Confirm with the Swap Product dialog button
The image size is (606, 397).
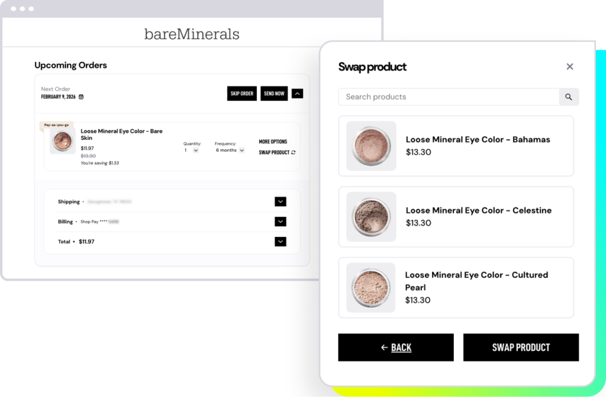pos(521,347)
